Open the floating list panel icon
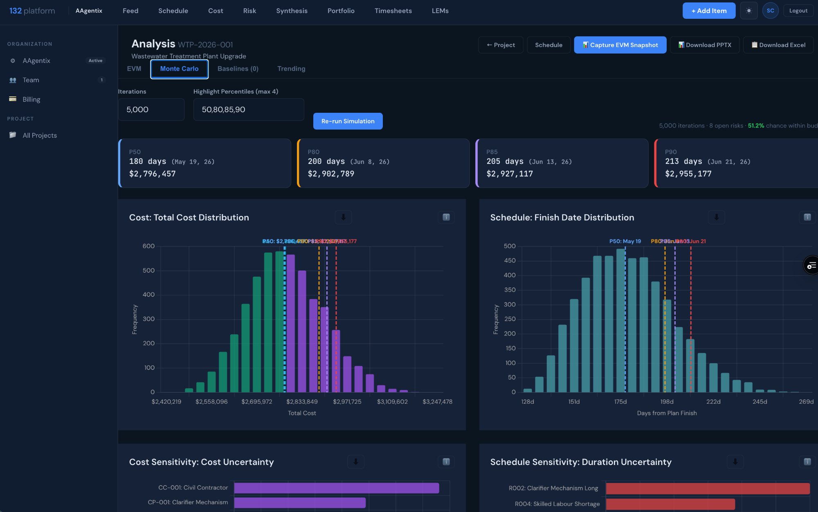 811,266
